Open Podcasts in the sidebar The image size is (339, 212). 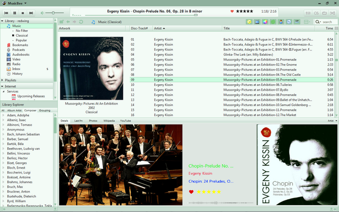coord(19,50)
